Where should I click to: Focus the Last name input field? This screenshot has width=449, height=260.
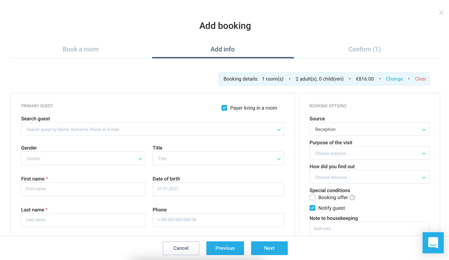tap(83, 220)
